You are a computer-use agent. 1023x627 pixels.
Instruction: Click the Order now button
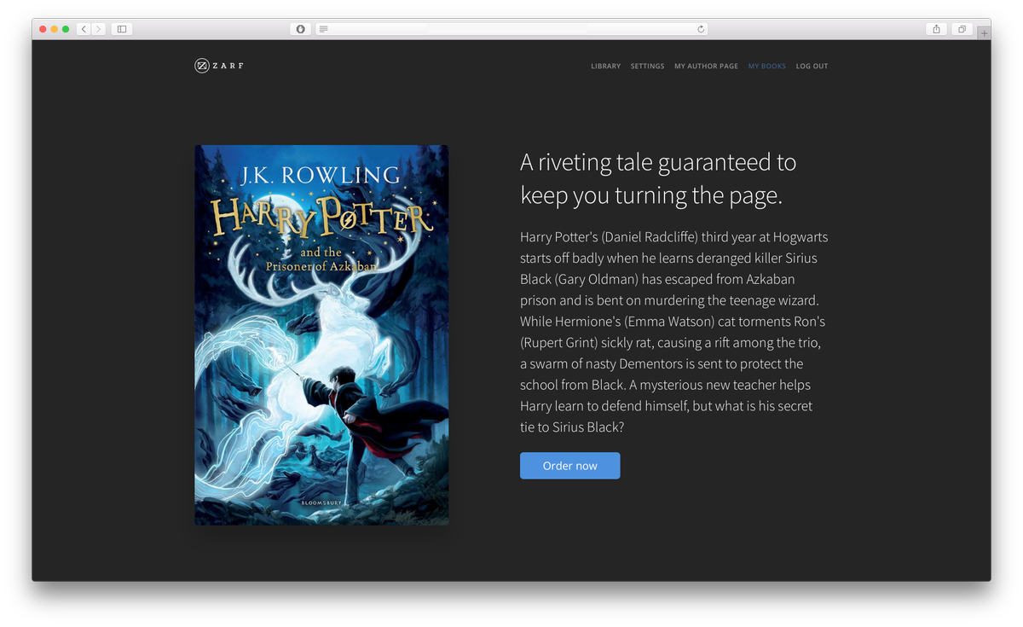tap(569, 466)
